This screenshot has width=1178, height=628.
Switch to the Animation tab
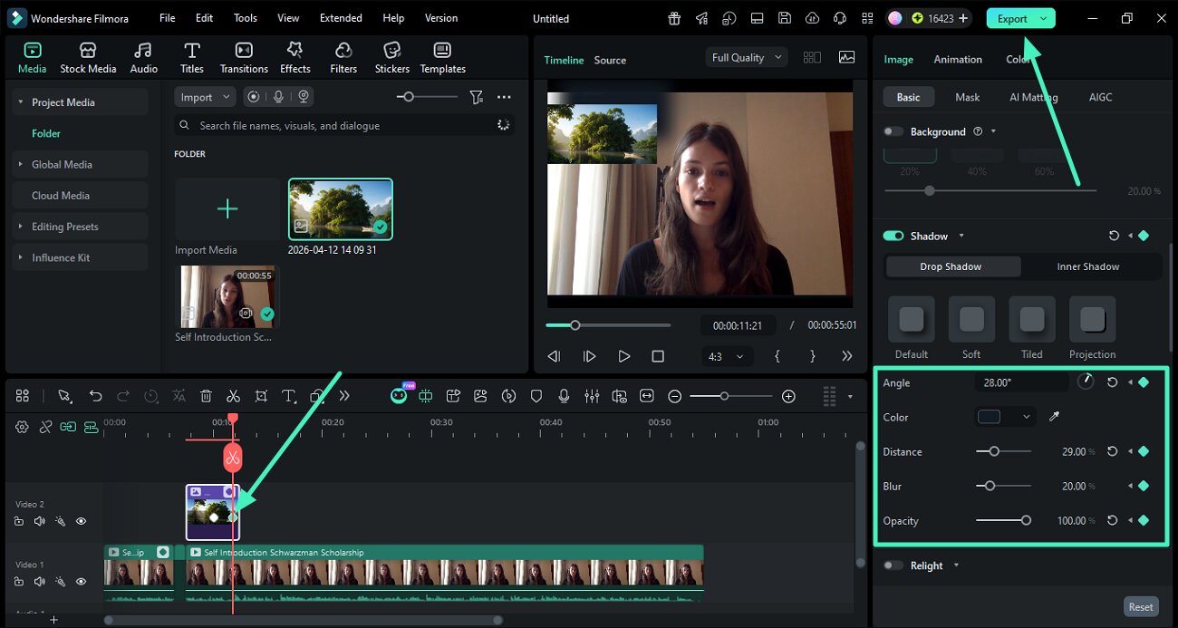click(x=958, y=59)
